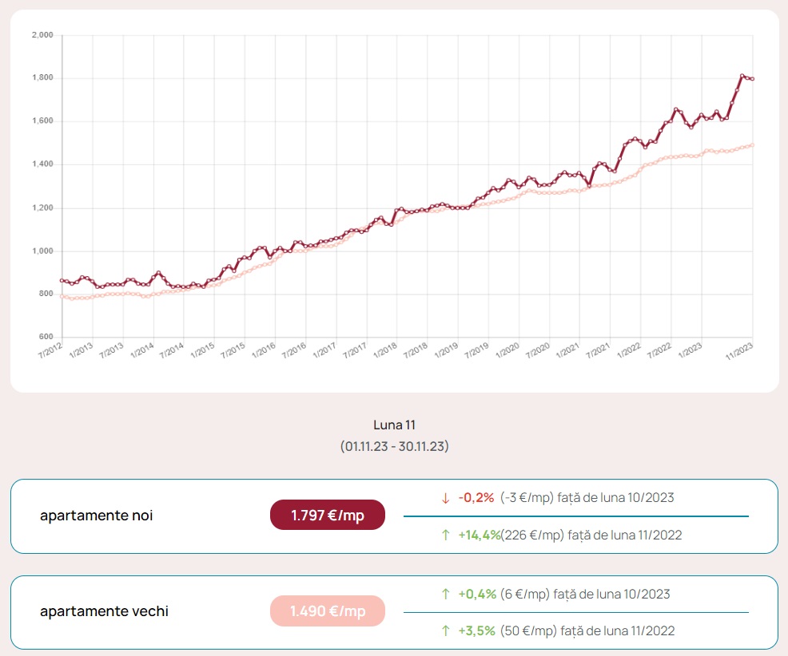Click the green up arrow beside +3,5%
Viewport: 788px width, 656px height.
coord(446,630)
